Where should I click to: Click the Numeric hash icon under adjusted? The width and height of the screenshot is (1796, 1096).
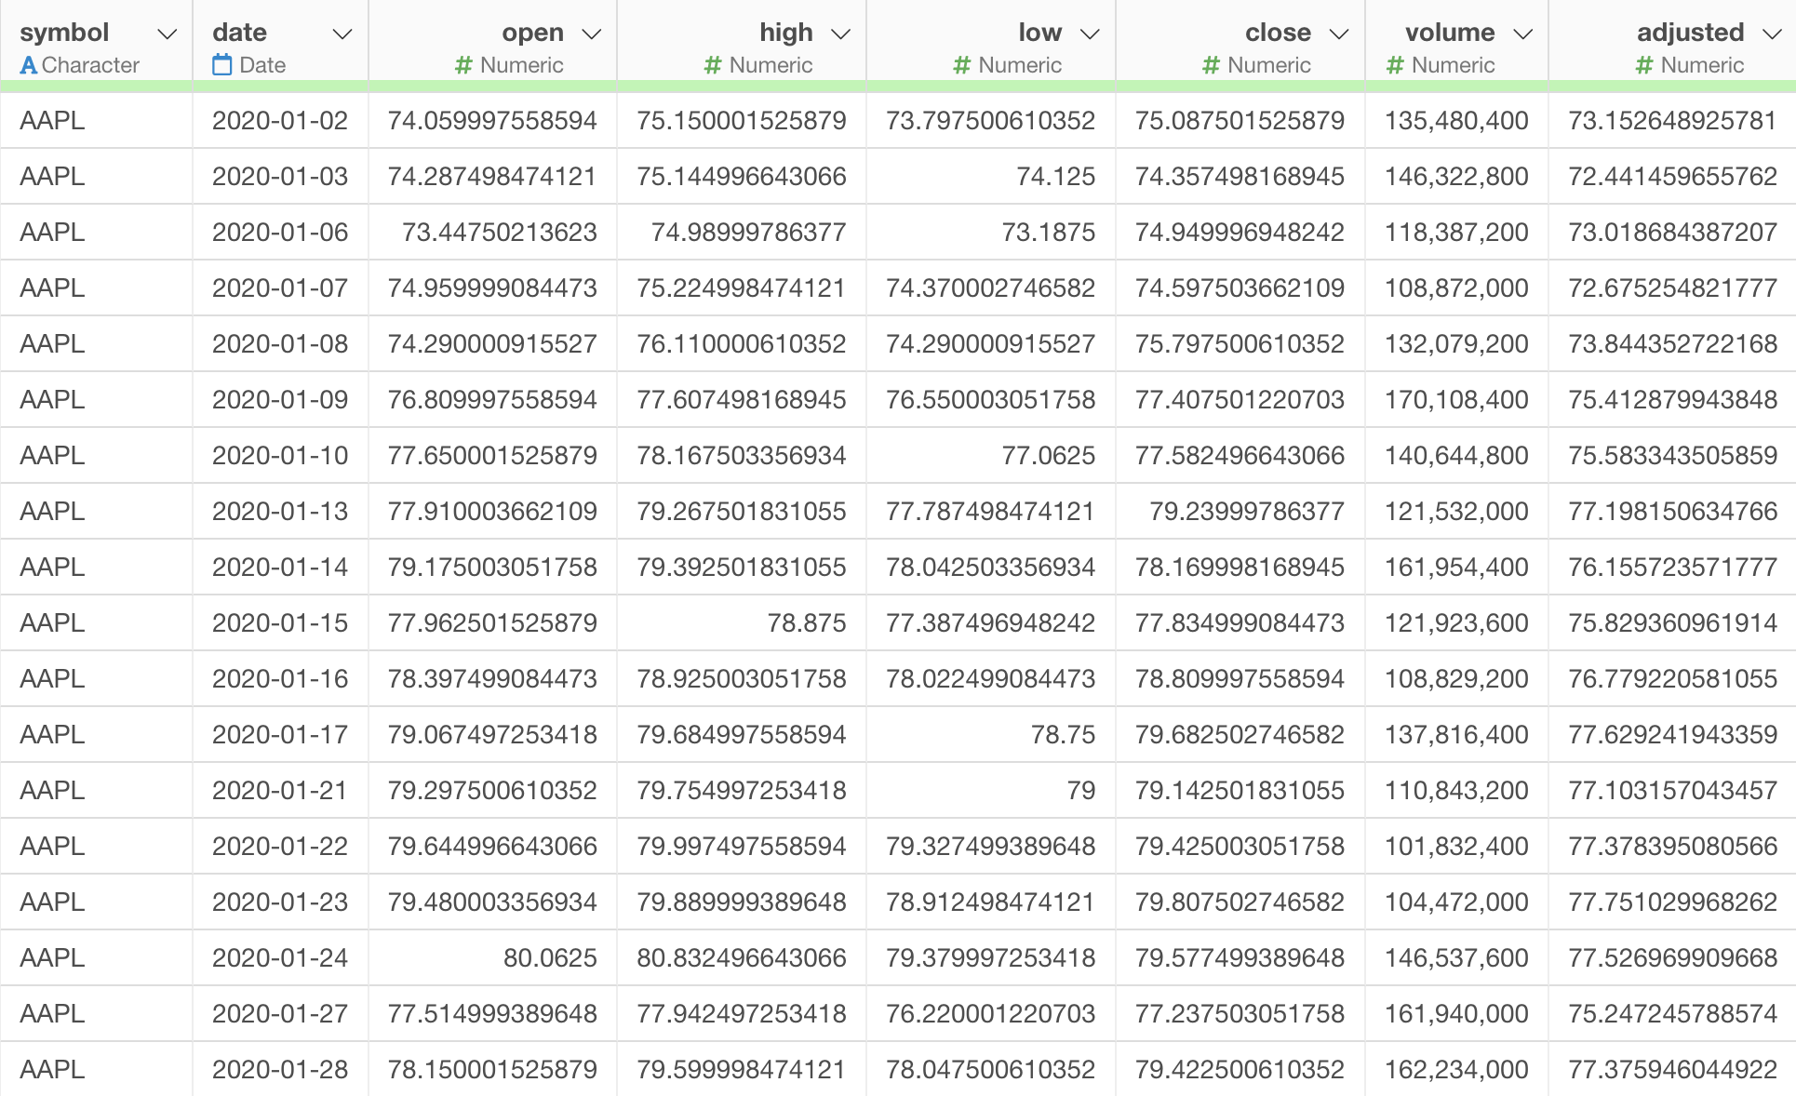pos(1644,65)
